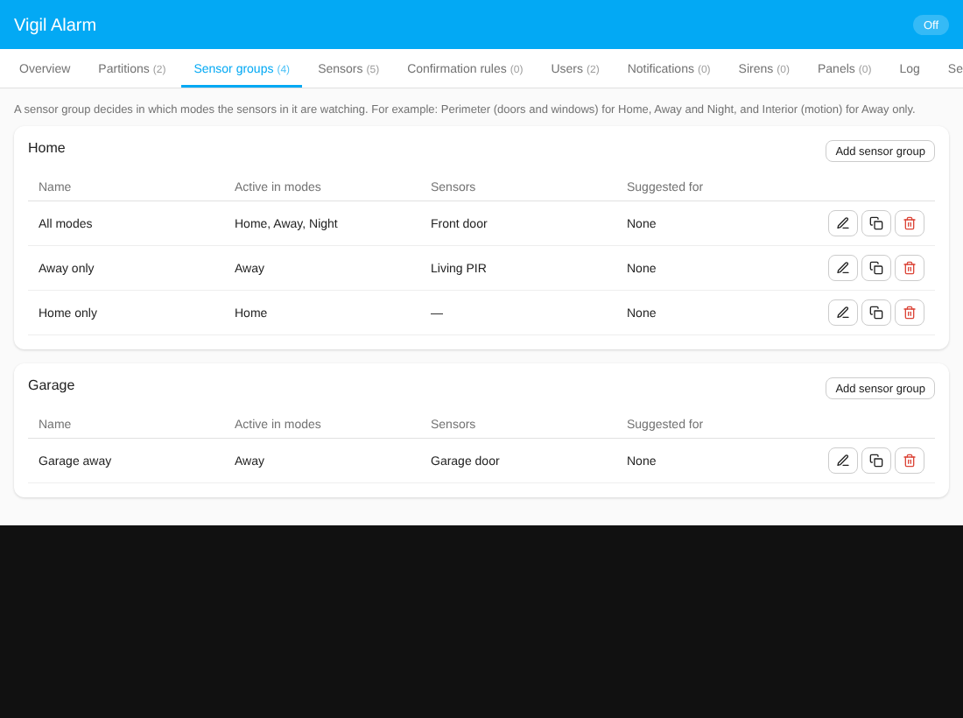Select the Home only group name
Viewport: 963px width, 718px height.
click(x=67, y=313)
